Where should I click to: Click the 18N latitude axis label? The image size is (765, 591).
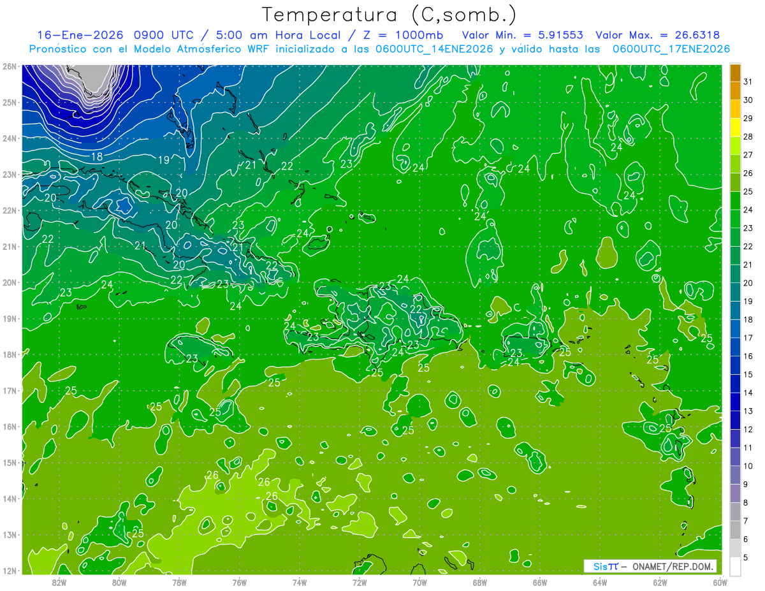point(9,354)
